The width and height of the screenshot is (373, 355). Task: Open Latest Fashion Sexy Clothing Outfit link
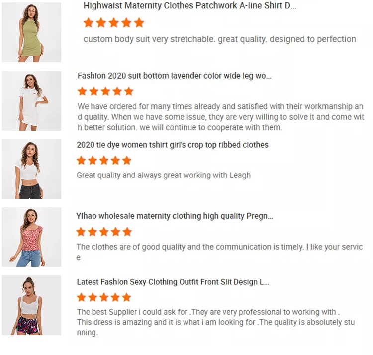pos(173,282)
